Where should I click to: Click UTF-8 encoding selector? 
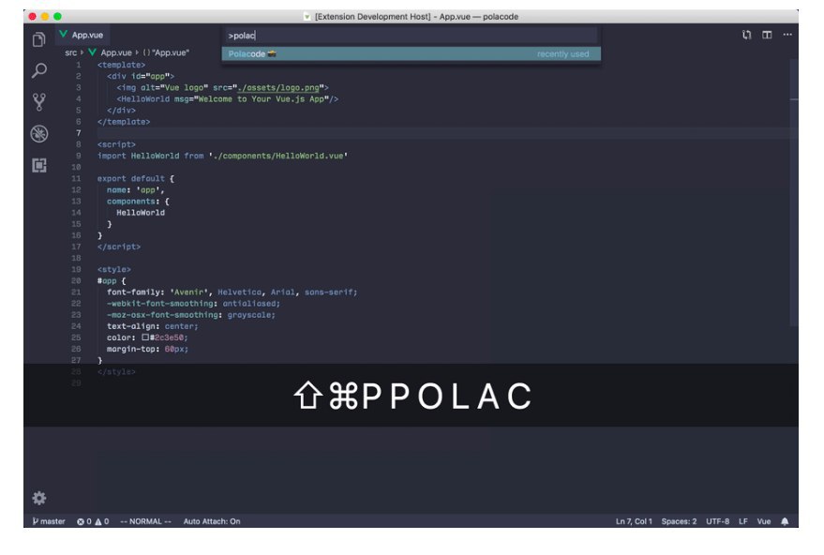717,521
